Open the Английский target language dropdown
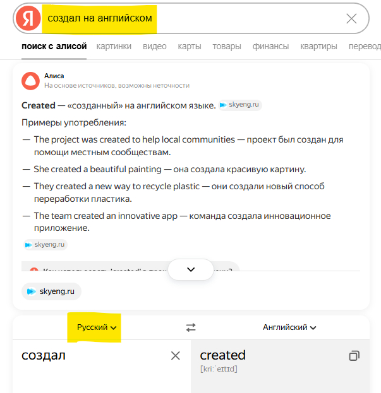 (289, 327)
